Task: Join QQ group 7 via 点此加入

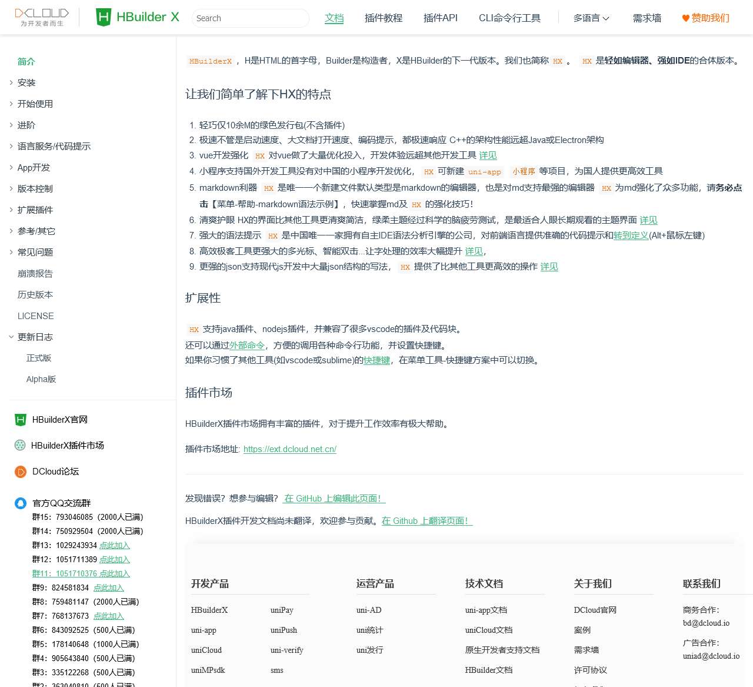Action: coord(109,616)
